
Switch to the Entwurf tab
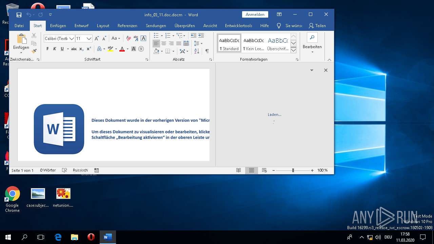(x=81, y=26)
